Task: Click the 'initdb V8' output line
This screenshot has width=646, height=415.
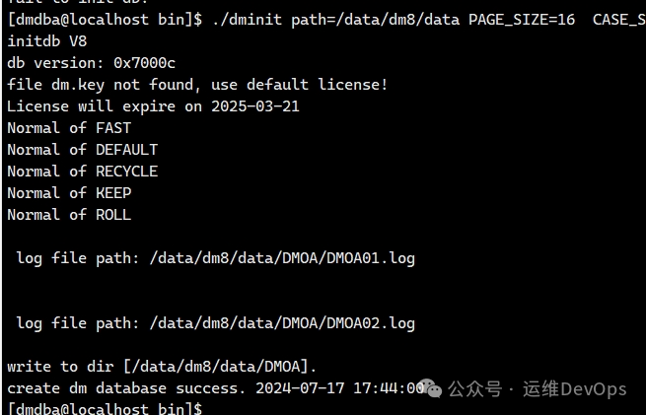Action: [x=47, y=41]
